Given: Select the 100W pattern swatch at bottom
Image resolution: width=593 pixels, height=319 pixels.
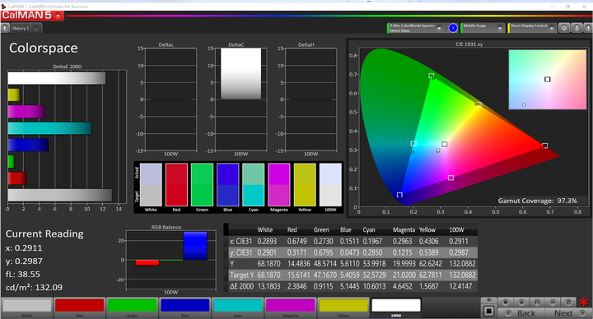Looking at the screenshot, I should (396, 305).
